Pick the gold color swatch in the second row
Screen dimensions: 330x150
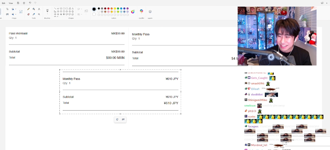pos(112,12)
